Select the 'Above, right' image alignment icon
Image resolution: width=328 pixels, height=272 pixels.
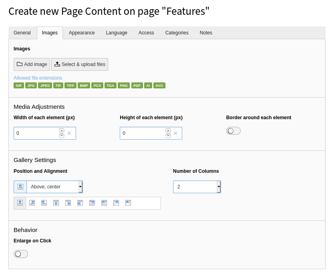tap(32, 203)
